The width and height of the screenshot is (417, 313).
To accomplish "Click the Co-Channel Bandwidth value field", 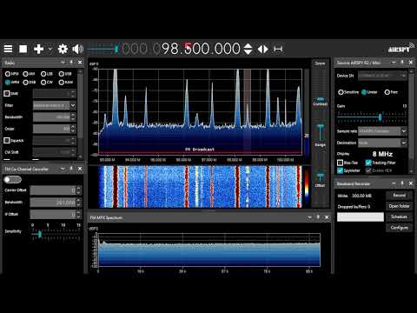I will pos(53,203).
